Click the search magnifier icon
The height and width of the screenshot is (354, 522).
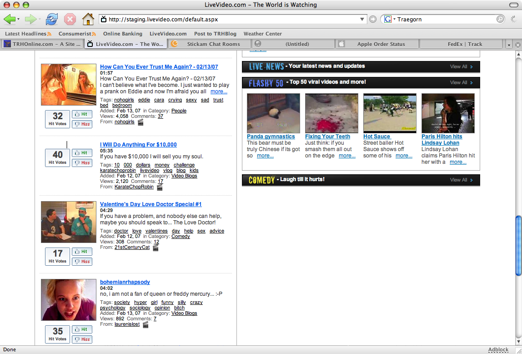click(500, 19)
